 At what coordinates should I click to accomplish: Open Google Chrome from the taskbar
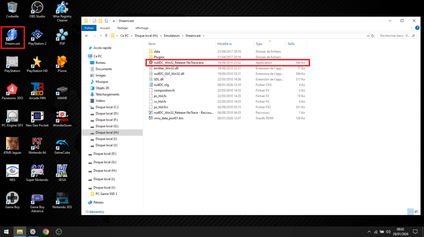(46, 231)
